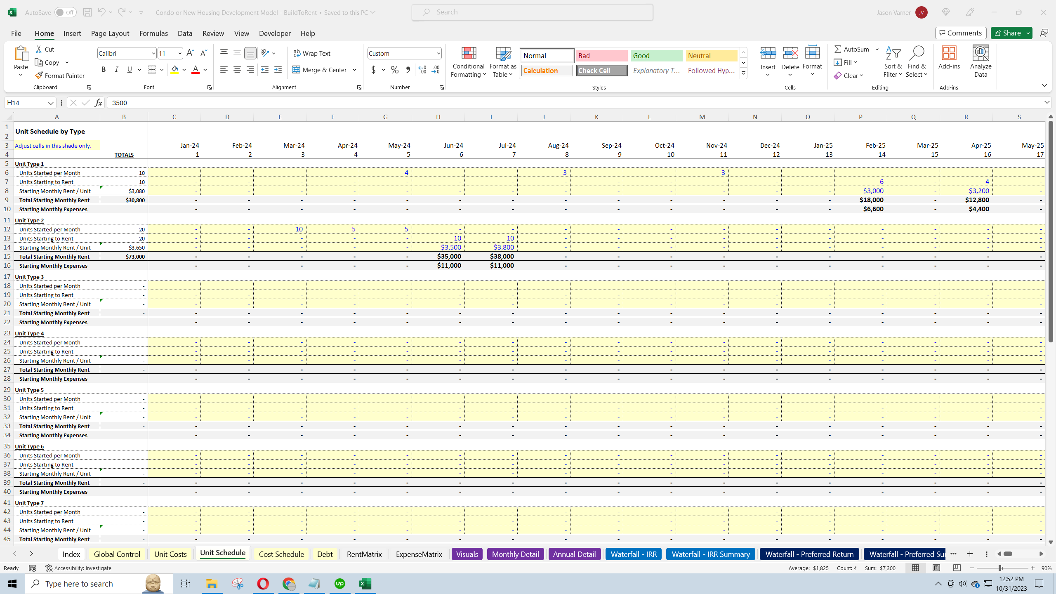The height and width of the screenshot is (594, 1056).
Task: Click Merge & Center button
Action: tap(320, 70)
